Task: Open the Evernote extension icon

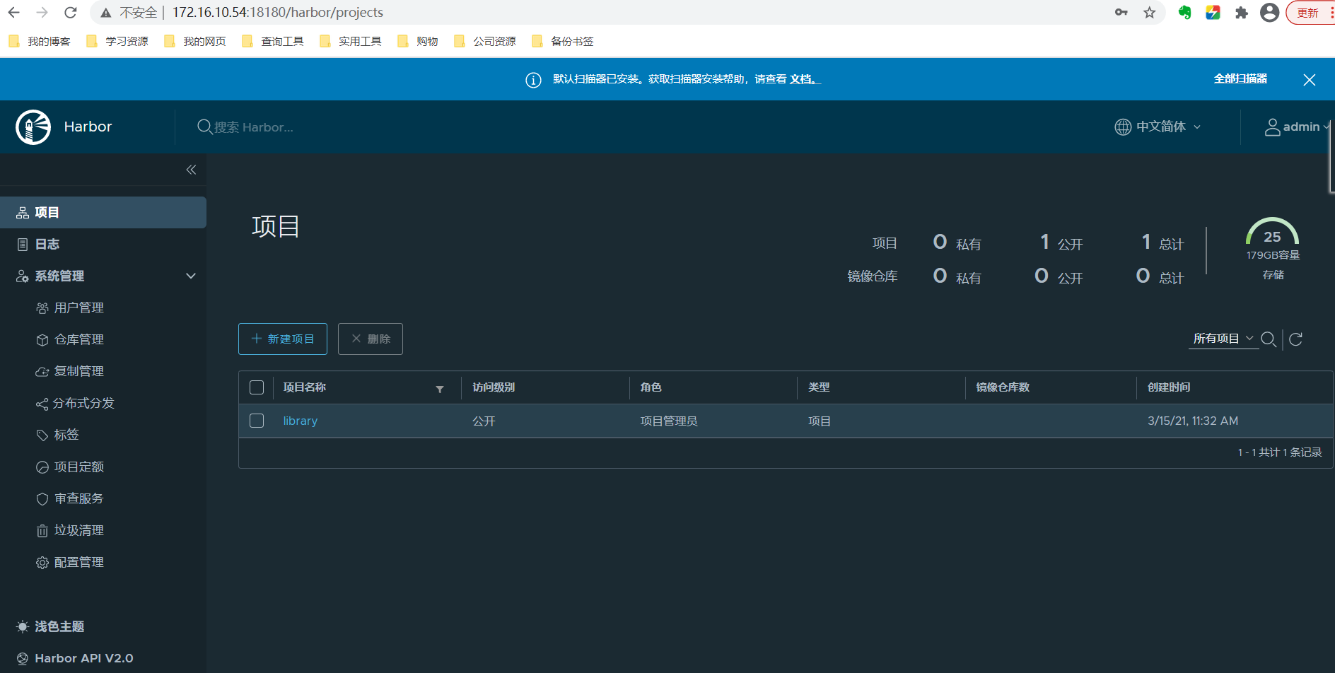Action: tap(1185, 12)
